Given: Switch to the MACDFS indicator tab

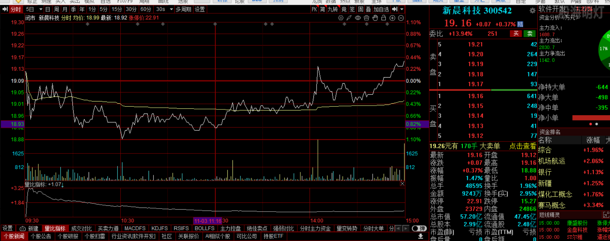Looking at the screenshot, I should click(x=135, y=228).
